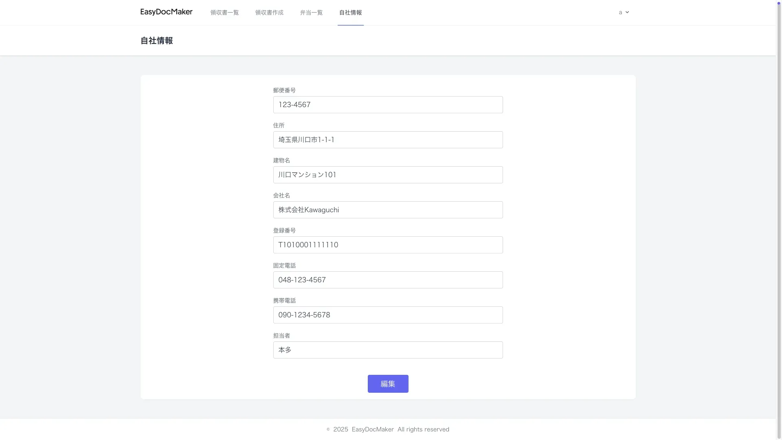Click the page vertical scrollbar
The image size is (782, 440).
click(779, 220)
